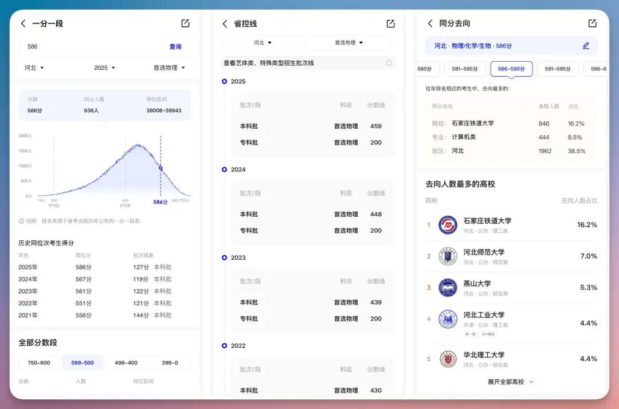Open 河北工业大学 in top universities list
This screenshot has width=619, height=409.
512,323
